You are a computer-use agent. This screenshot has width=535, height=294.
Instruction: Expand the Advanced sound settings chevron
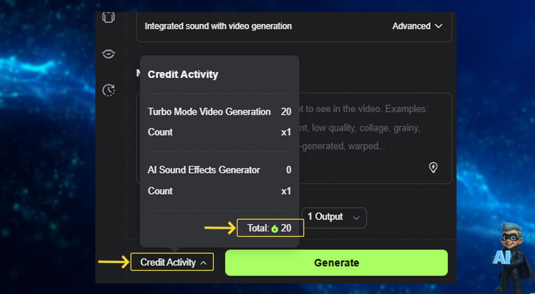pyautogui.click(x=438, y=26)
